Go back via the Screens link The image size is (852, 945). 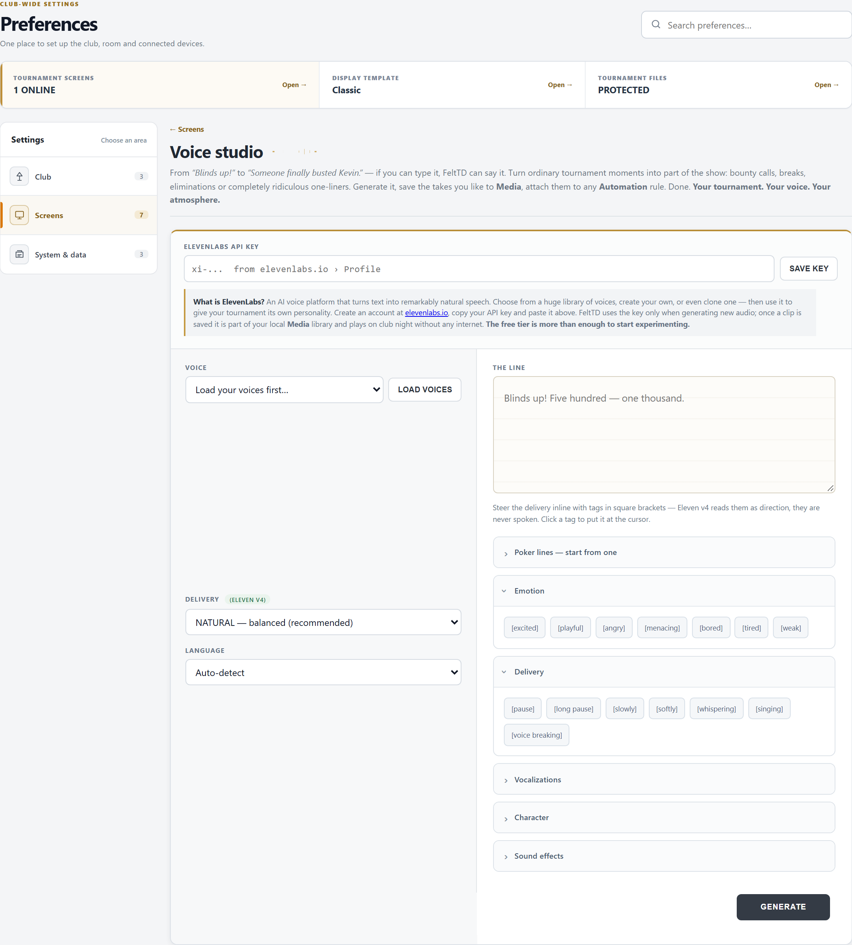click(187, 129)
